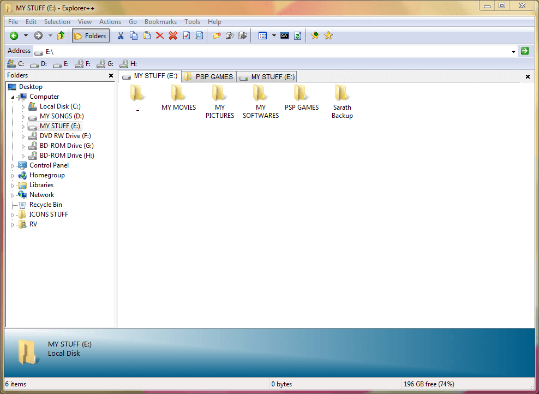Select Desktop in folder tree
This screenshot has width=539, height=394.
(x=31, y=87)
